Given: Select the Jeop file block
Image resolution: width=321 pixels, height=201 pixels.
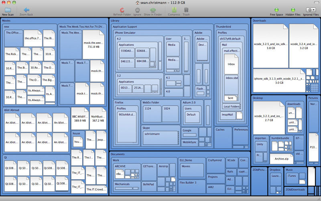Looking at the screenshot, I should (101, 139).
